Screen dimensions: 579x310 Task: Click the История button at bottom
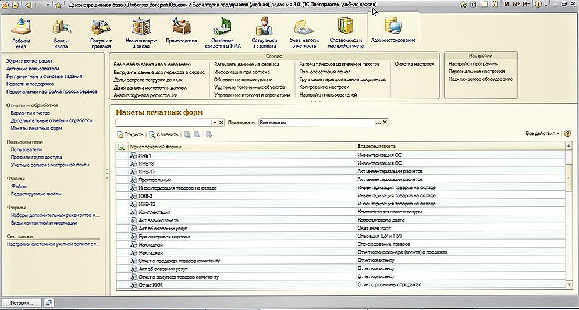(x=23, y=302)
